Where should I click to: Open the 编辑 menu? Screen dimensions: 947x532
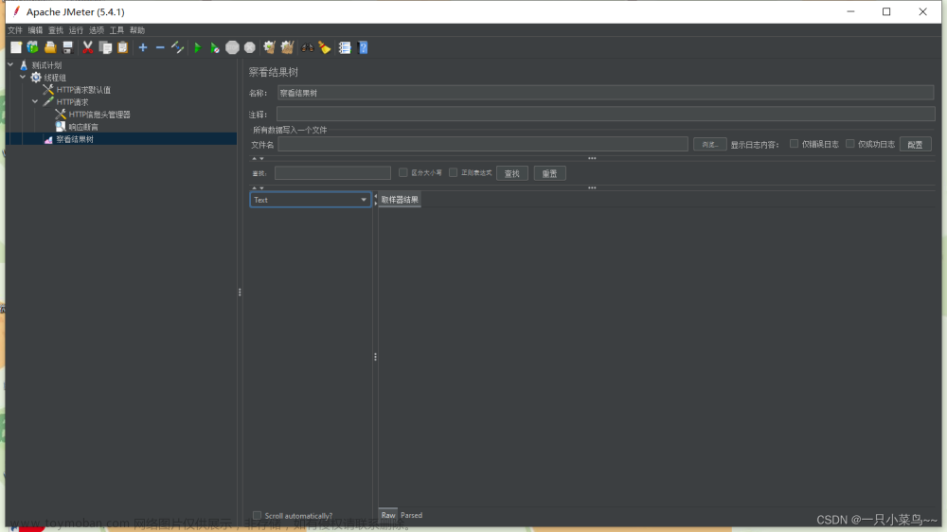pyautogui.click(x=36, y=30)
